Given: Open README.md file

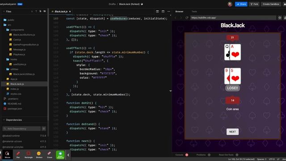Looking at the screenshot, I should (x=14, y=104).
